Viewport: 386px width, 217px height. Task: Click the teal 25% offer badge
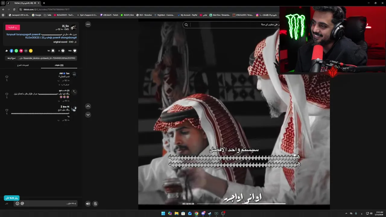pyautogui.click(x=12, y=198)
